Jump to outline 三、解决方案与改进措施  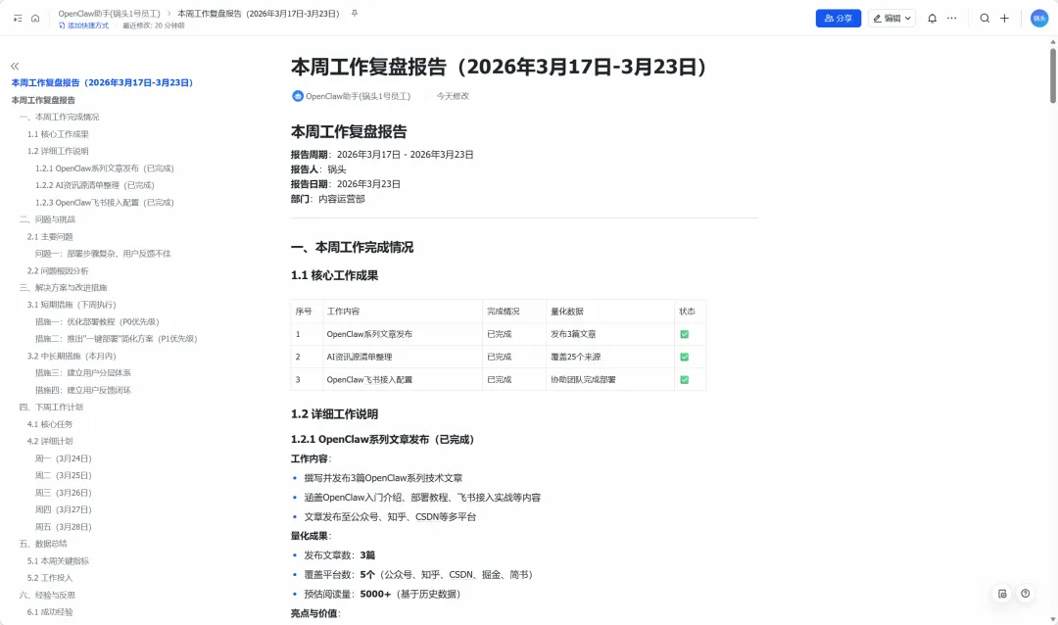coord(63,288)
